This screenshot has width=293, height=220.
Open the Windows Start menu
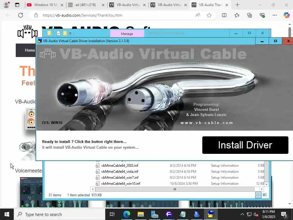point(7,214)
